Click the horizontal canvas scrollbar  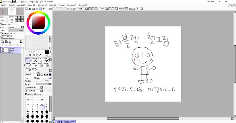click(x=143, y=118)
